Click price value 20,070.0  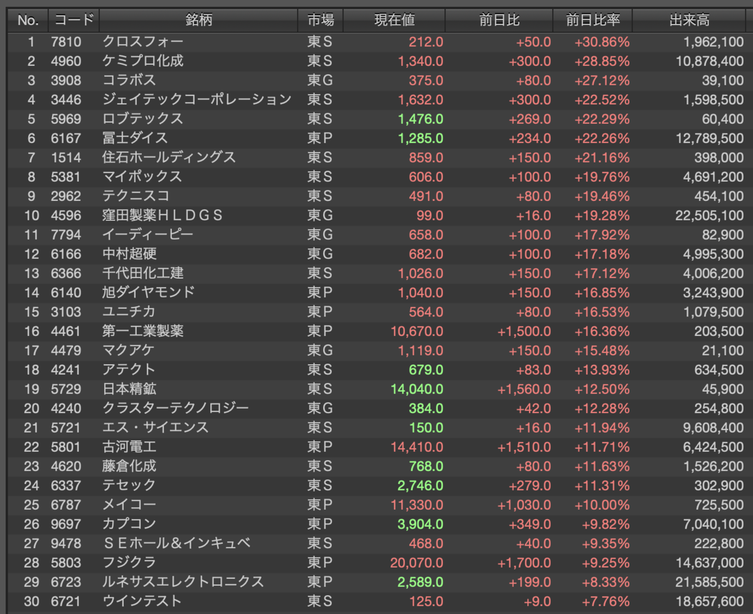click(x=417, y=562)
